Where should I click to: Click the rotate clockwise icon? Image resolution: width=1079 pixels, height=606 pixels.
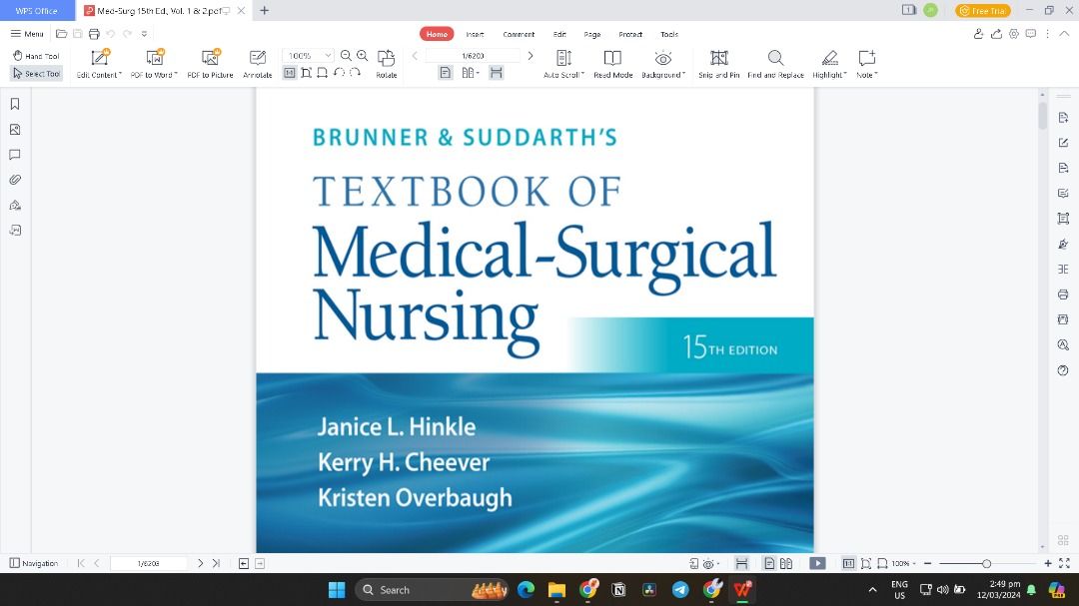click(x=355, y=73)
